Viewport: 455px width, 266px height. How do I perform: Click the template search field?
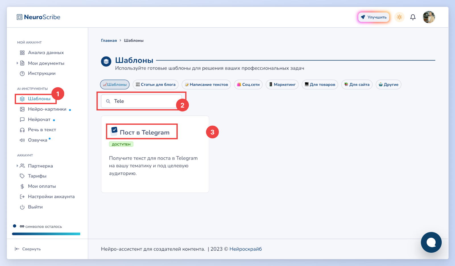[x=141, y=101]
